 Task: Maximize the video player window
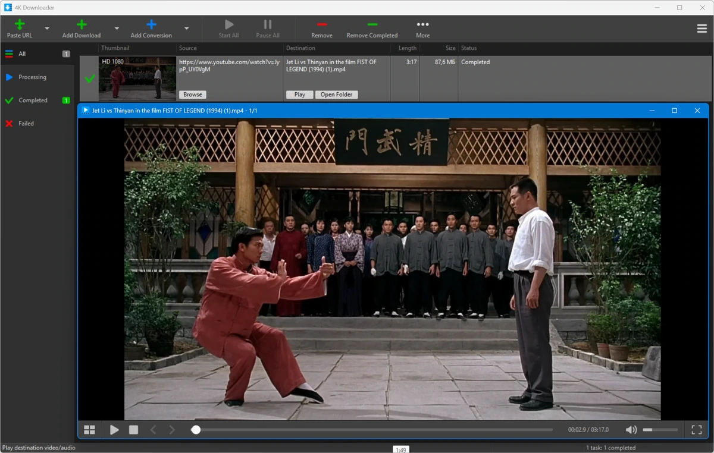[674, 111]
